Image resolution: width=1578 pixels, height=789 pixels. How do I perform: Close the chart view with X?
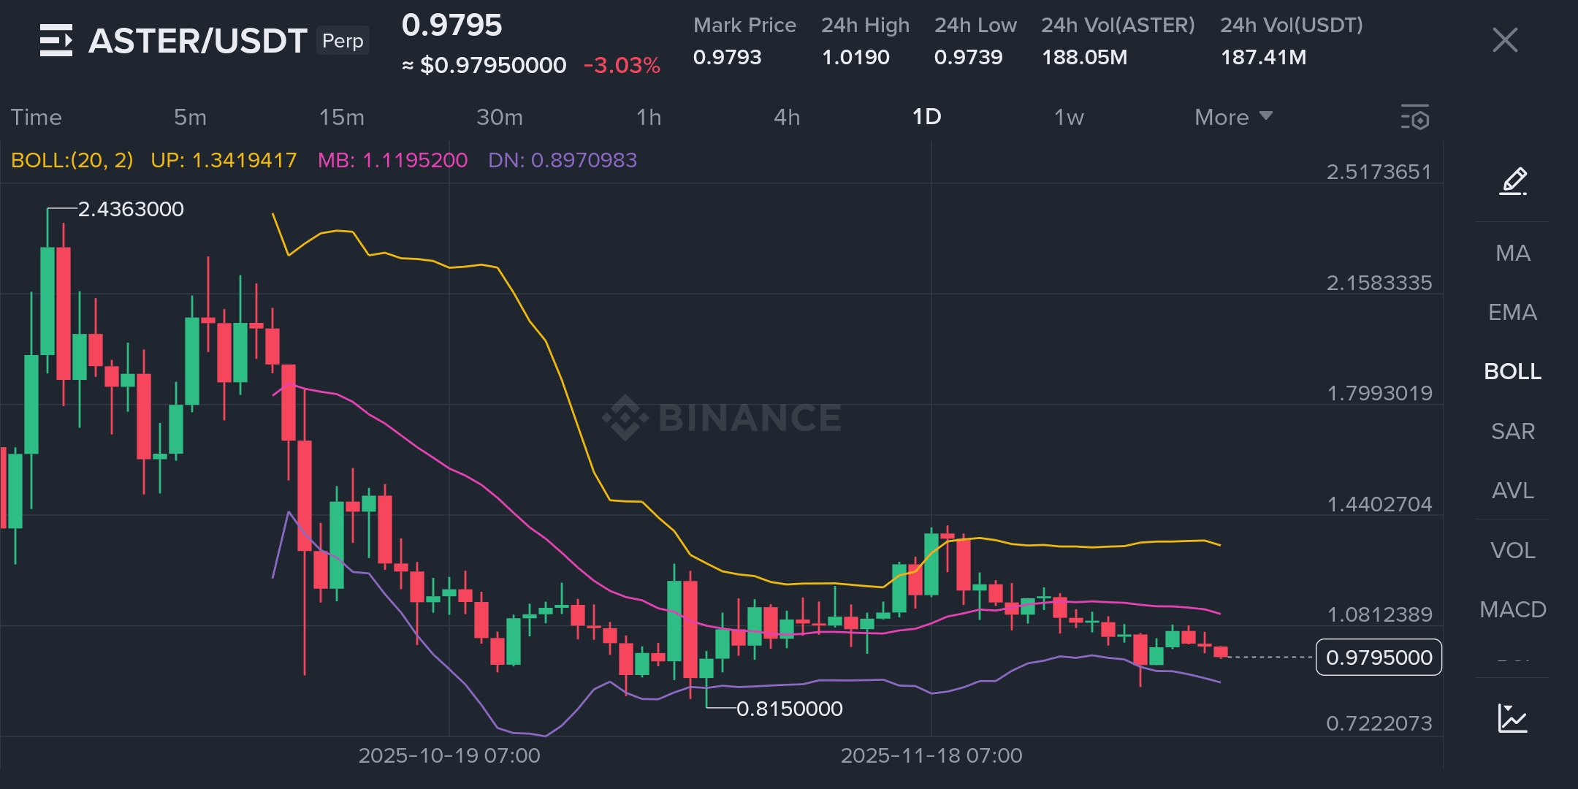coord(1505,40)
